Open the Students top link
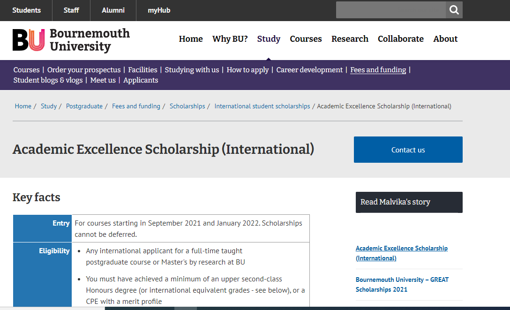The image size is (510, 310). tap(26, 10)
